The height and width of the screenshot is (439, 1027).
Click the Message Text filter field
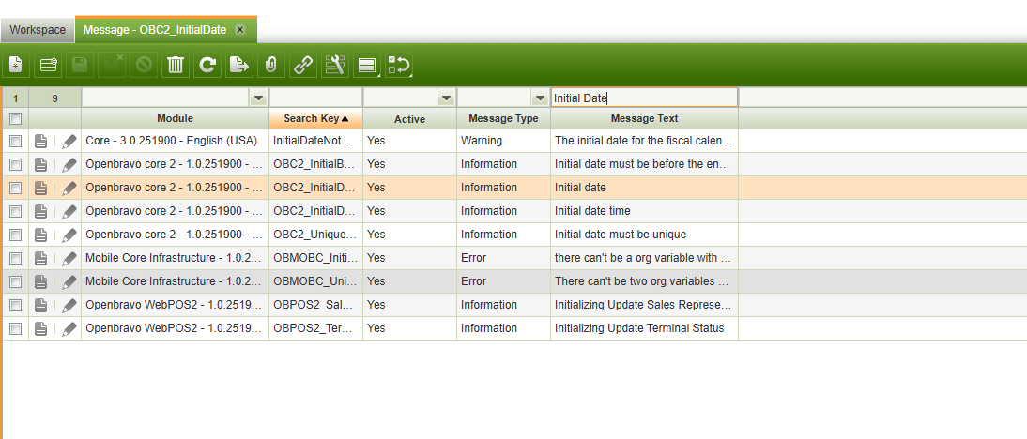645,98
